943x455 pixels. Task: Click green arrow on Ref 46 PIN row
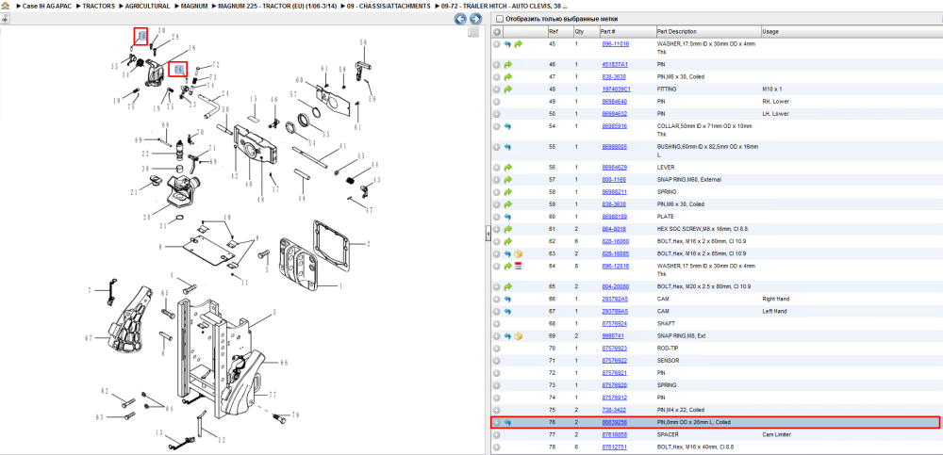point(507,65)
